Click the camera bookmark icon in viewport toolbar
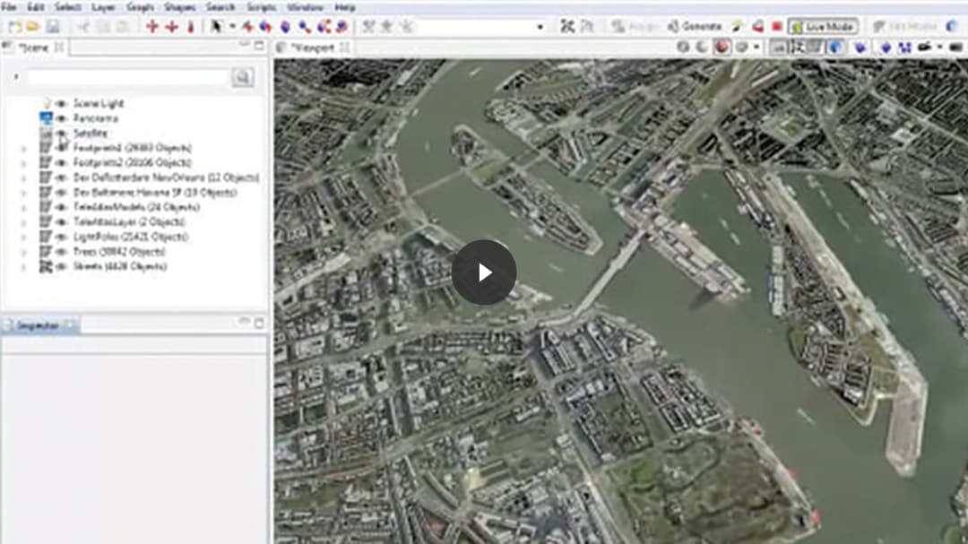The image size is (968, 544). coord(924,47)
